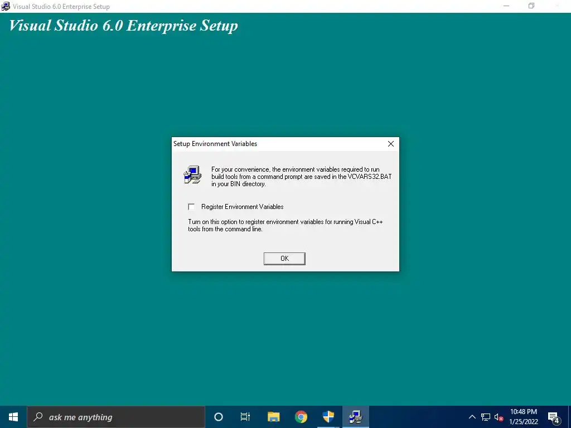Open Task View on the taskbar

click(245, 417)
